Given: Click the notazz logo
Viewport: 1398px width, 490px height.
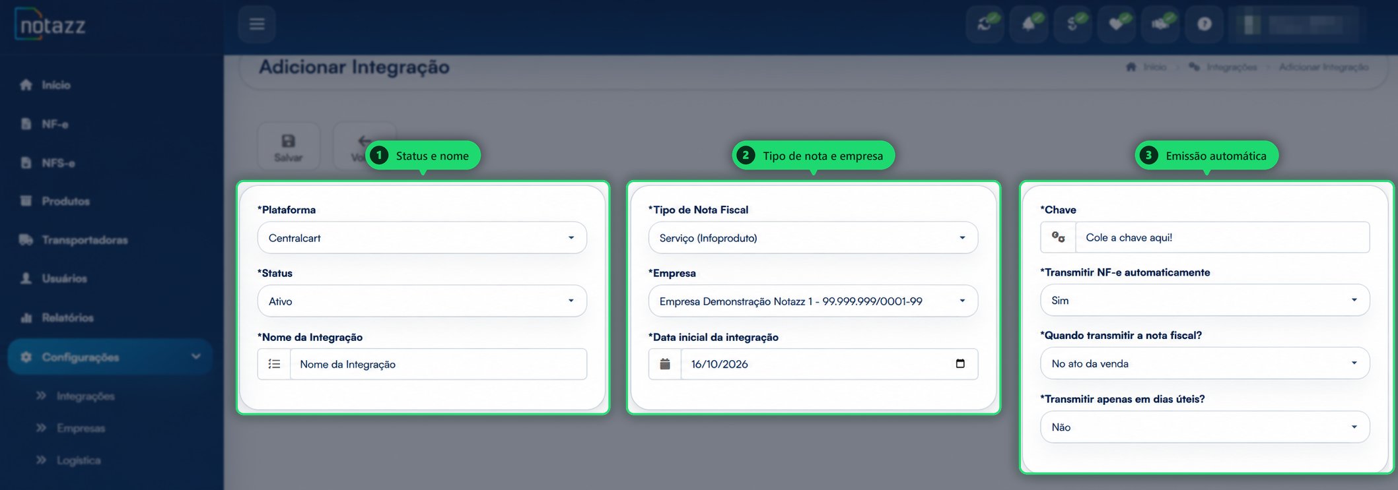Looking at the screenshot, I should pyautogui.click(x=51, y=25).
